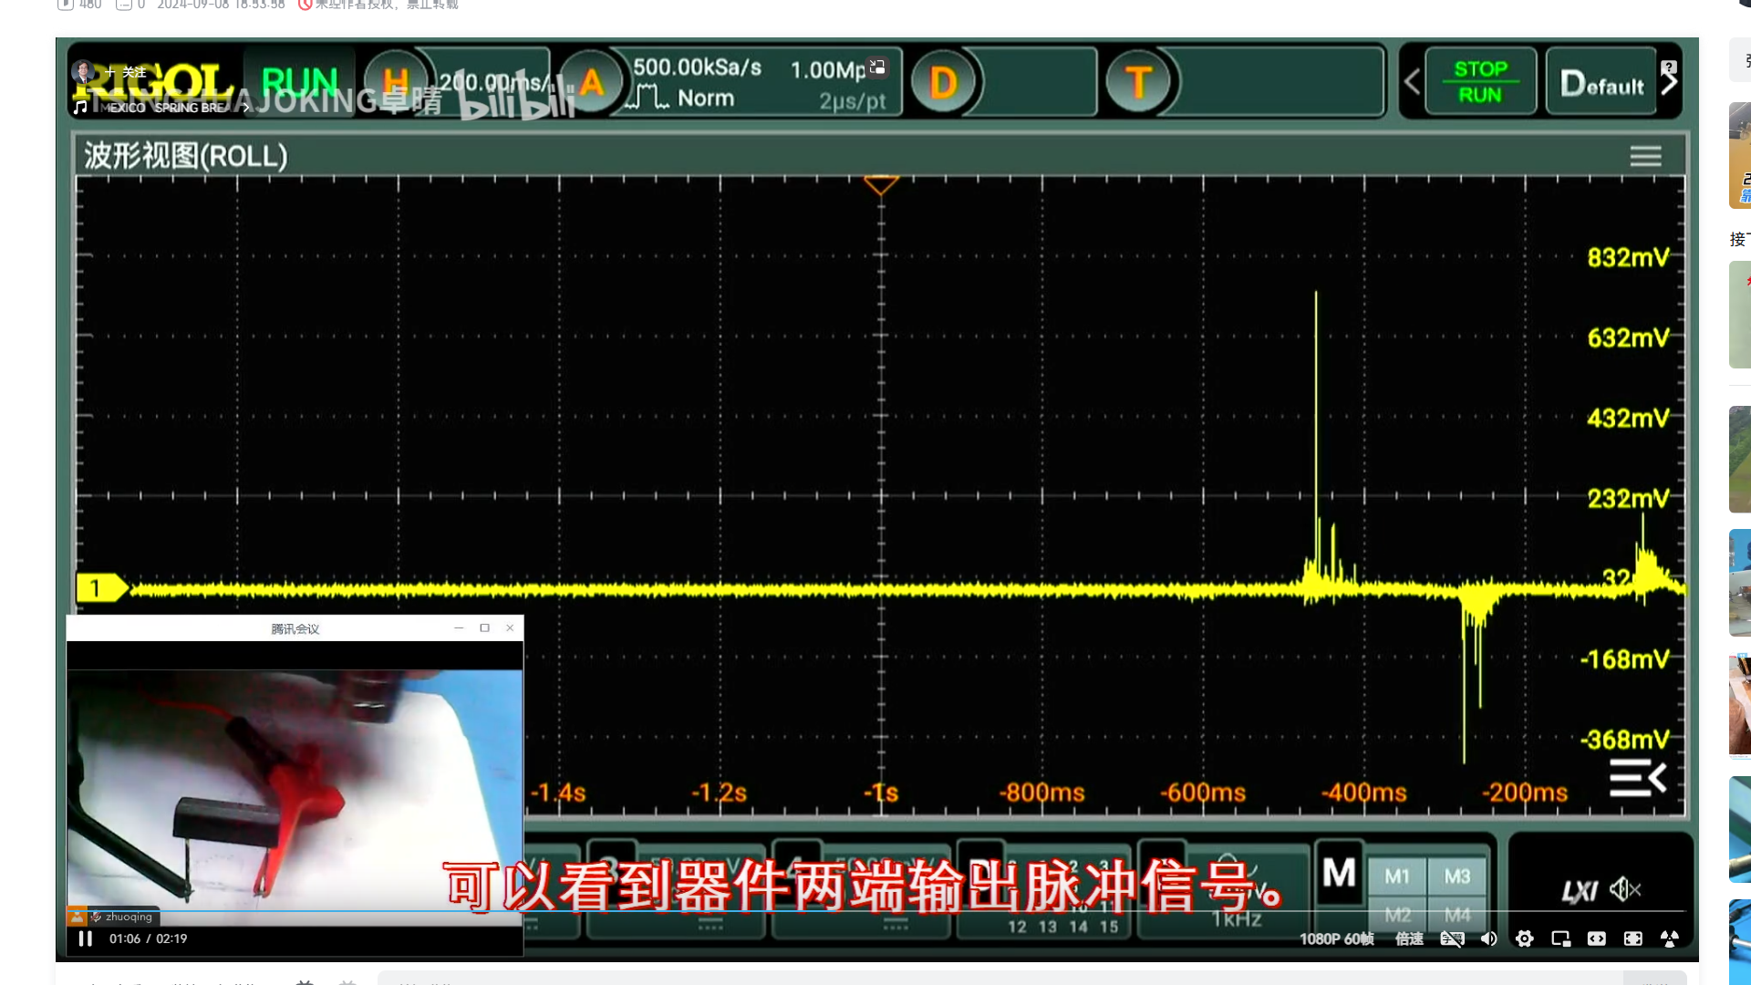Mute the video volume speaker
The height and width of the screenshot is (985, 1751).
(1488, 938)
